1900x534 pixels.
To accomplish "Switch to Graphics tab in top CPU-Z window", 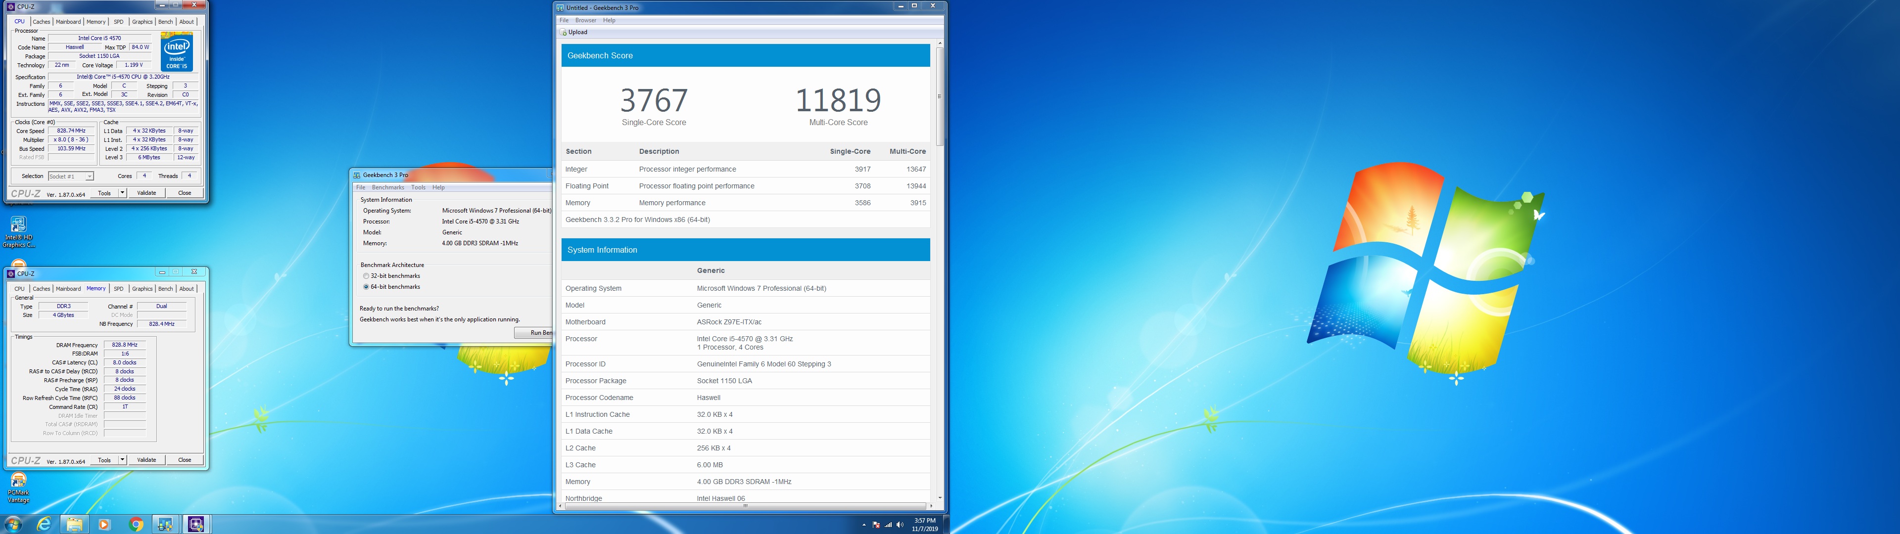I will [142, 22].
